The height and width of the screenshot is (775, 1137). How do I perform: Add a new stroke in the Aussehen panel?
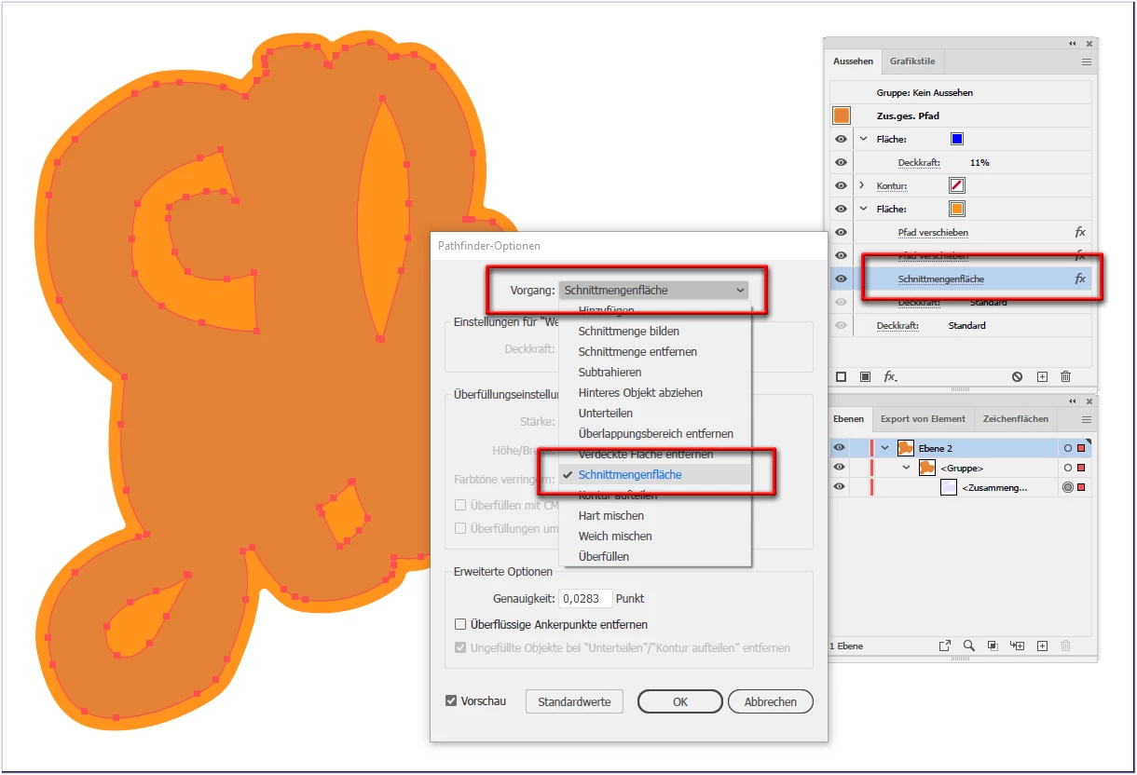841,376
